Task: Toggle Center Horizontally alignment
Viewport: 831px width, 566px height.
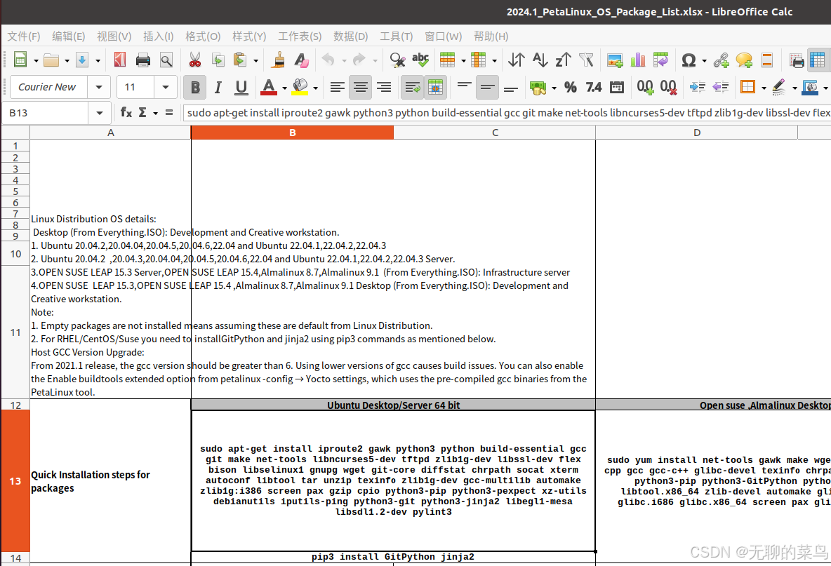Action: [360, 88]
